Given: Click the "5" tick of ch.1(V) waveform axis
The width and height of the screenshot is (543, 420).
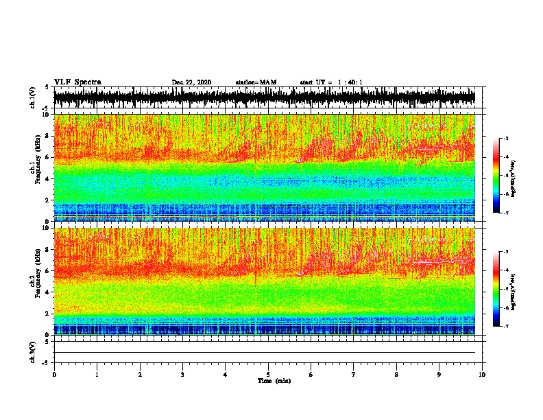Looking at the screenshot, I should click(x=47, y=87).
